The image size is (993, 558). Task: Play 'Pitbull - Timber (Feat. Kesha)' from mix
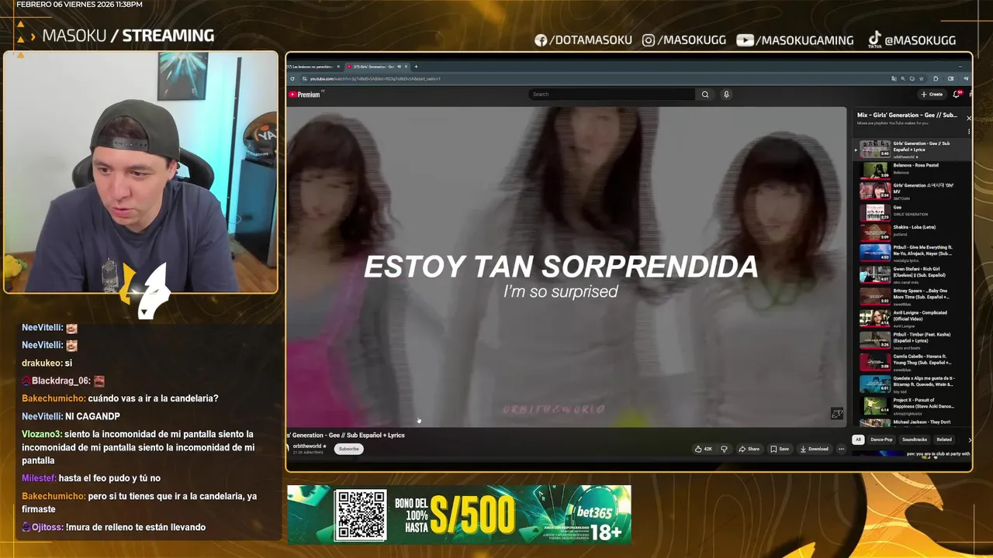click(912, 339)
